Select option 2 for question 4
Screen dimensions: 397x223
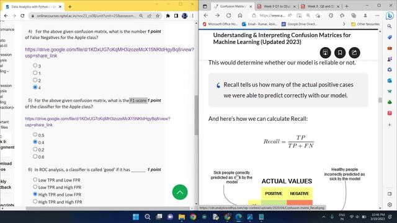35,80
